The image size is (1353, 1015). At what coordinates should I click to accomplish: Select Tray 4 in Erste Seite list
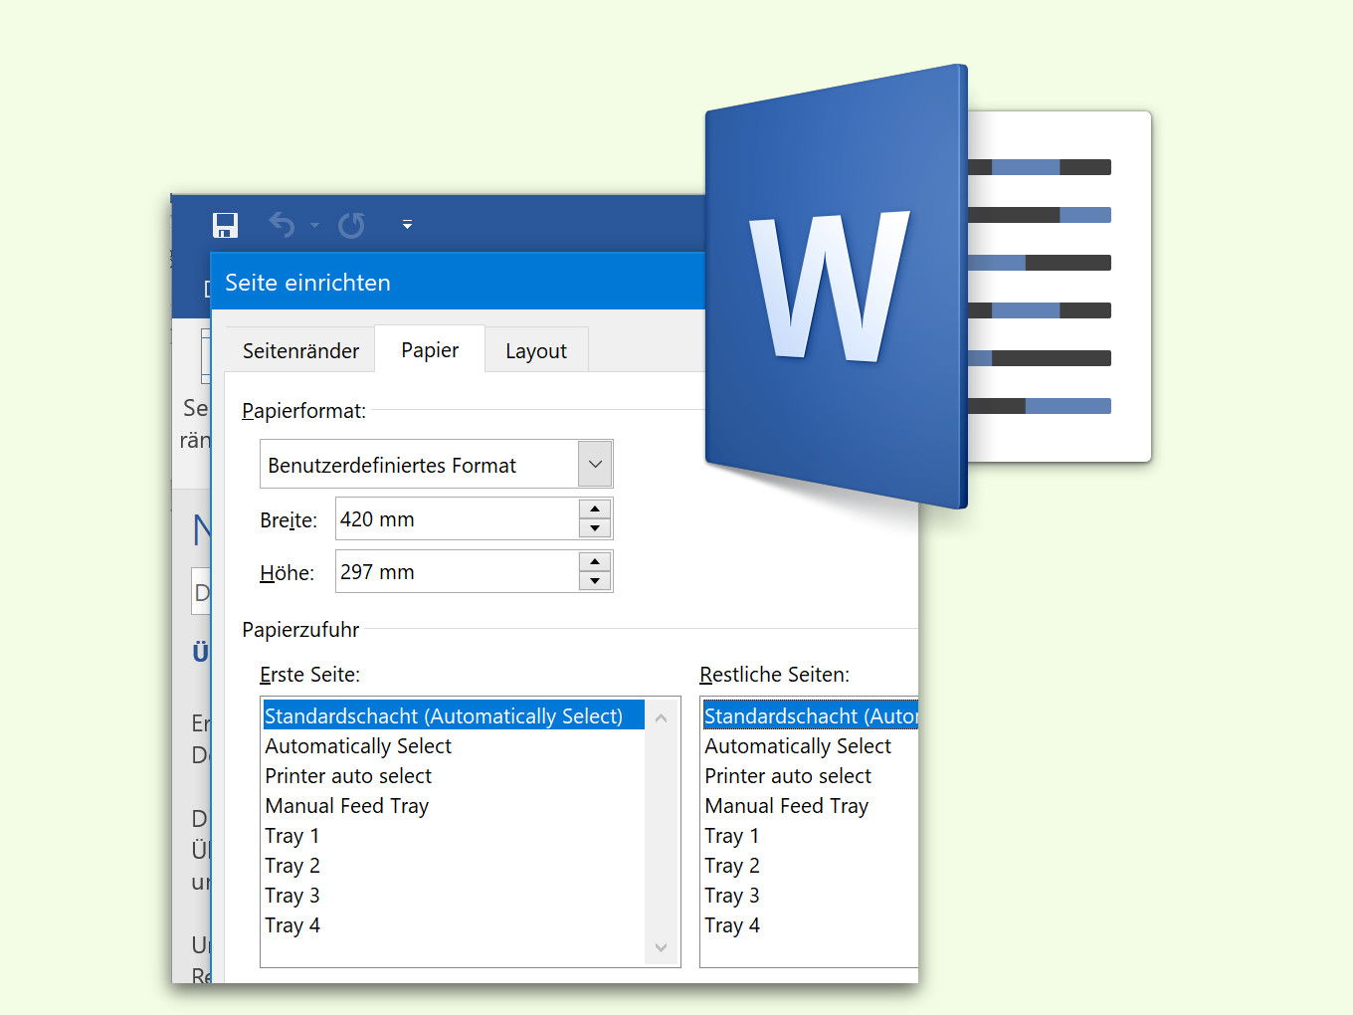pos(454,924)
